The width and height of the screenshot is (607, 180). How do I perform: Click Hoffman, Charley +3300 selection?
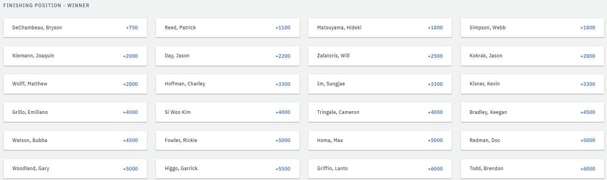point(227,84)
